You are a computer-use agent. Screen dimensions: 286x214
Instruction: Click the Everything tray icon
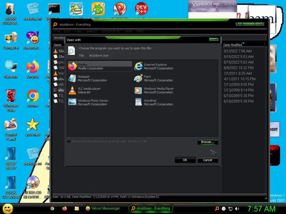point(217,209)
